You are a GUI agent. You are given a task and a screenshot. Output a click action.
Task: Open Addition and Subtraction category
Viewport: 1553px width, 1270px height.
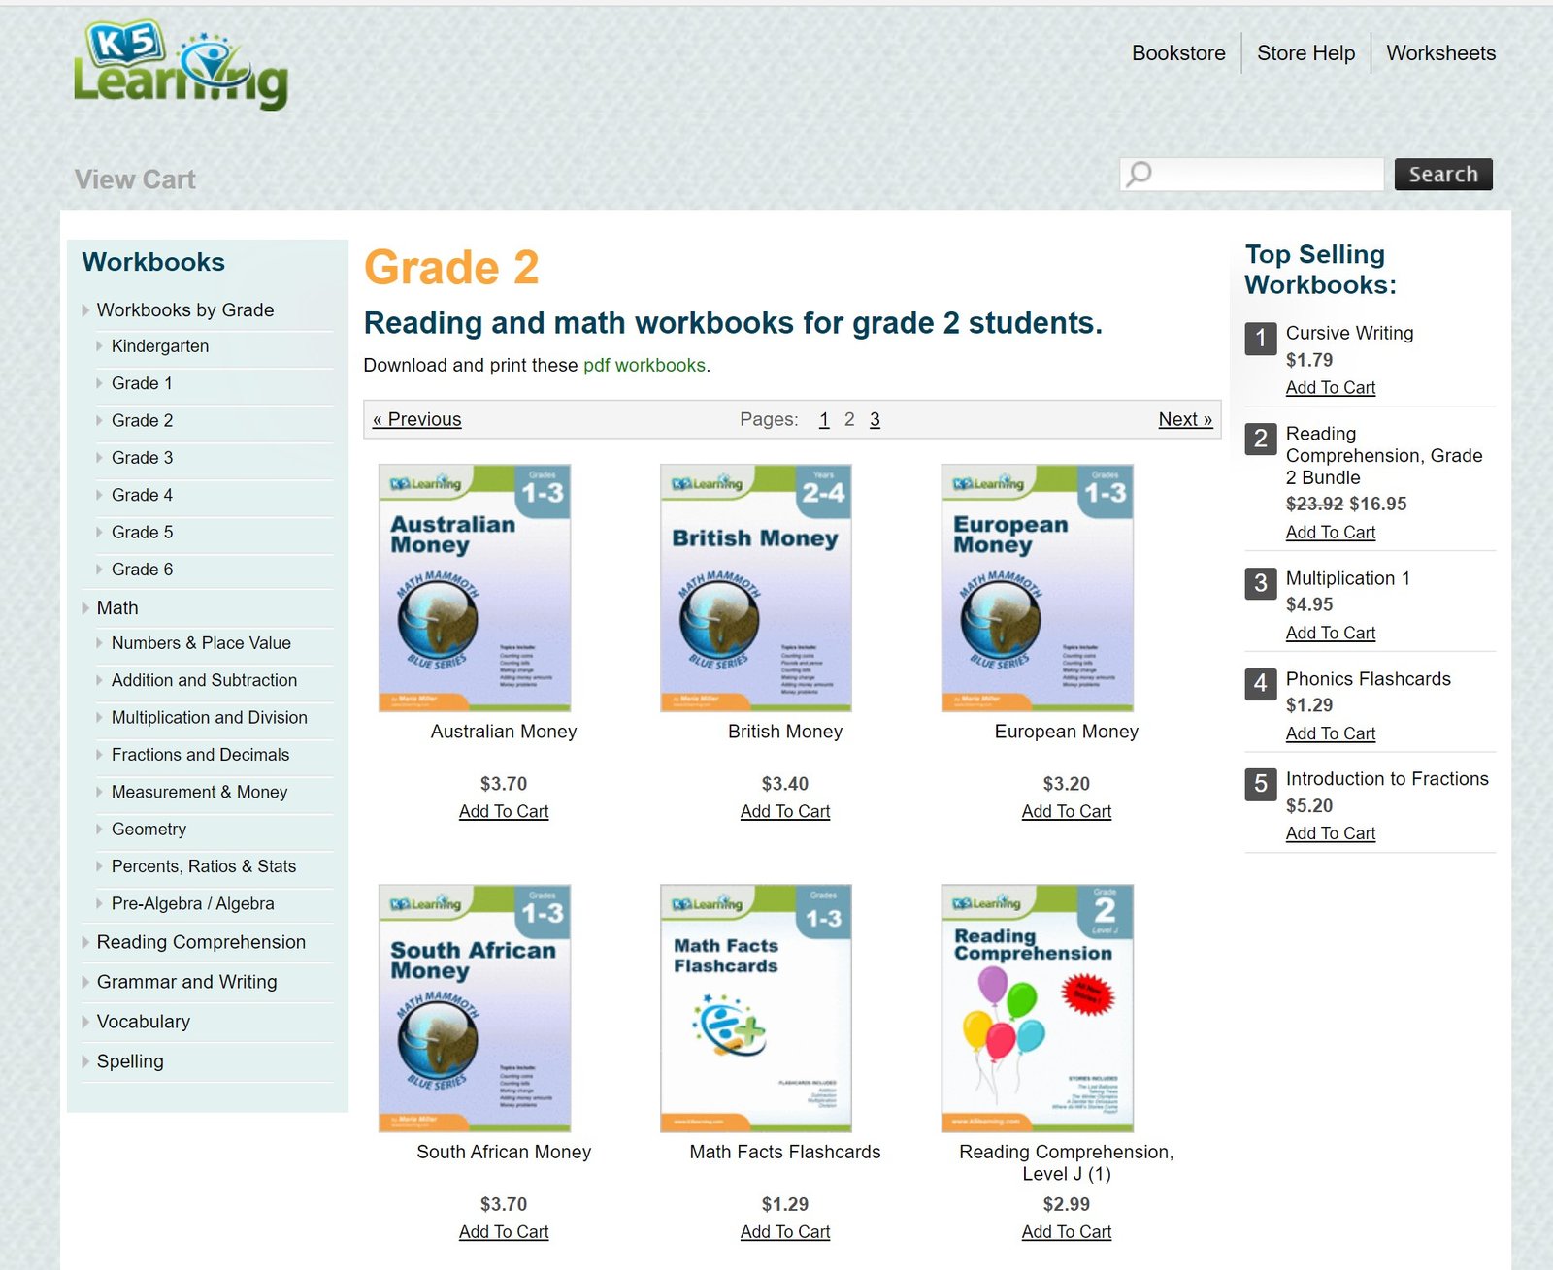pos(204,681)
